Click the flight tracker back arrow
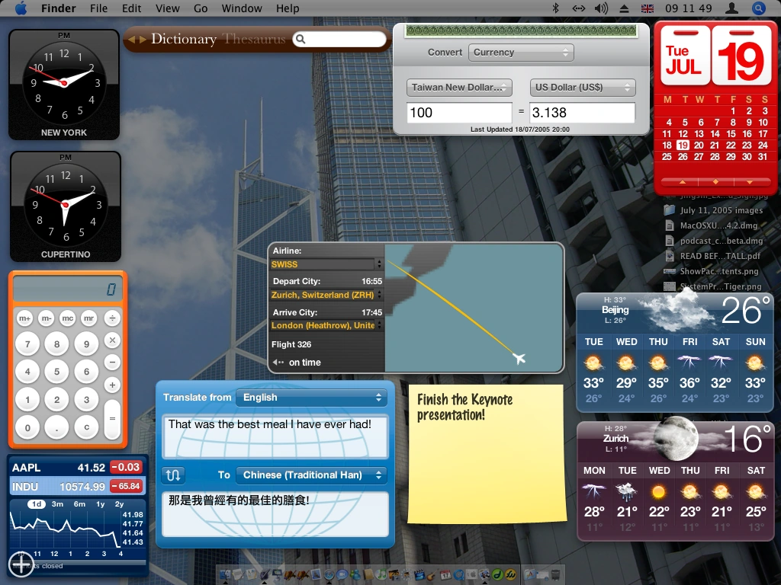Image resolution: width=781 pixels, height=585 pixels. 278,362
